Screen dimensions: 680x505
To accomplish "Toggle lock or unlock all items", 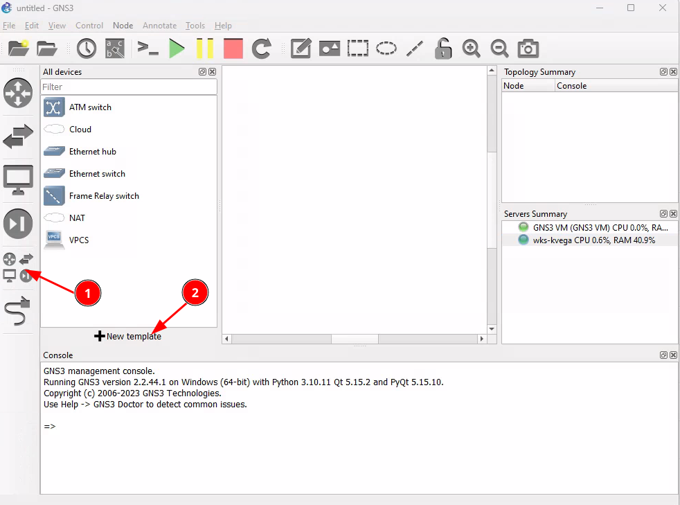I will tap(443, 48).
